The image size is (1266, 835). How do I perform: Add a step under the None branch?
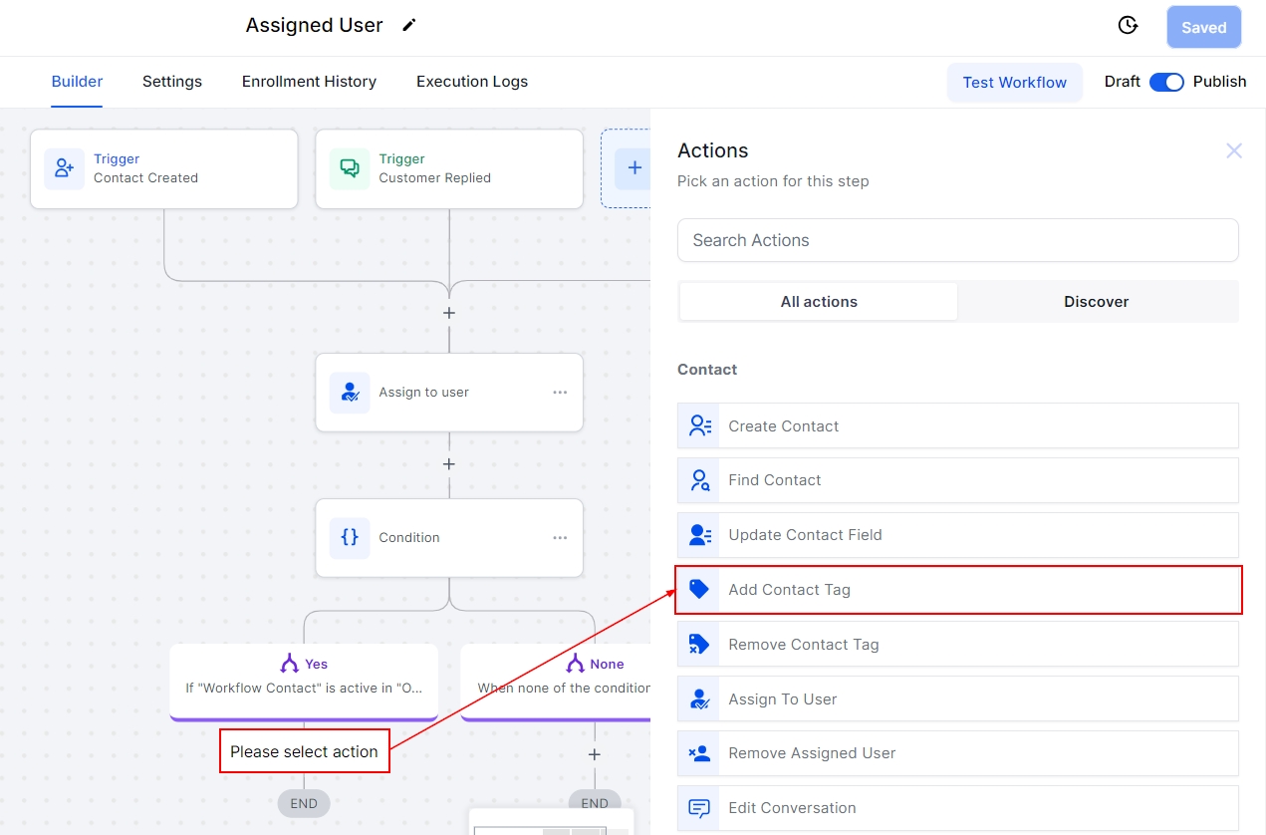point(595,755)
